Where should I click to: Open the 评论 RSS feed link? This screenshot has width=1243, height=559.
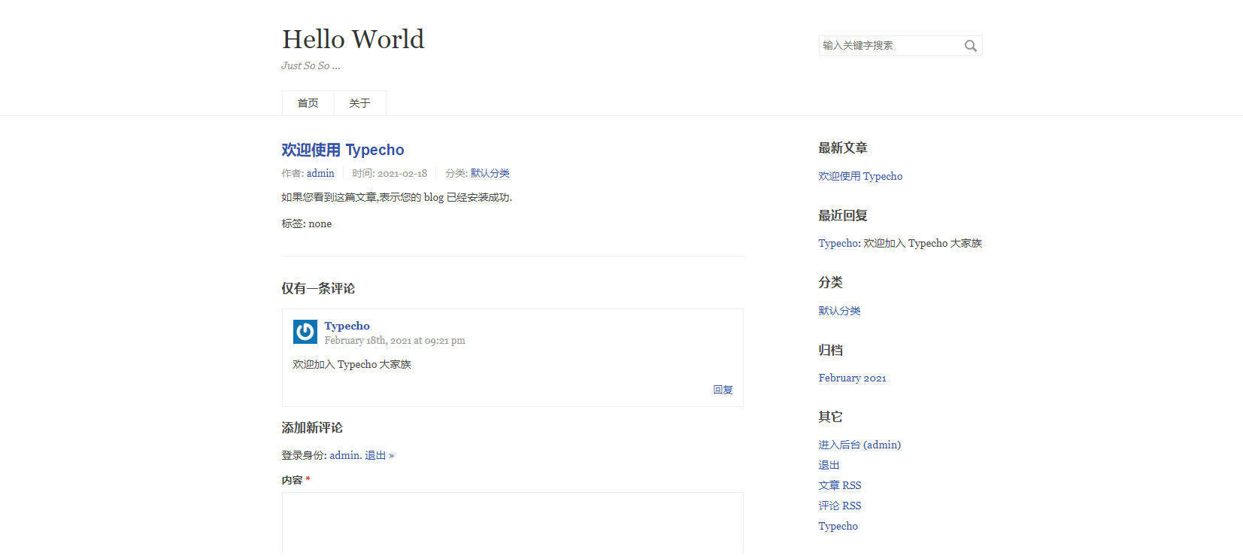click(840, 506)
